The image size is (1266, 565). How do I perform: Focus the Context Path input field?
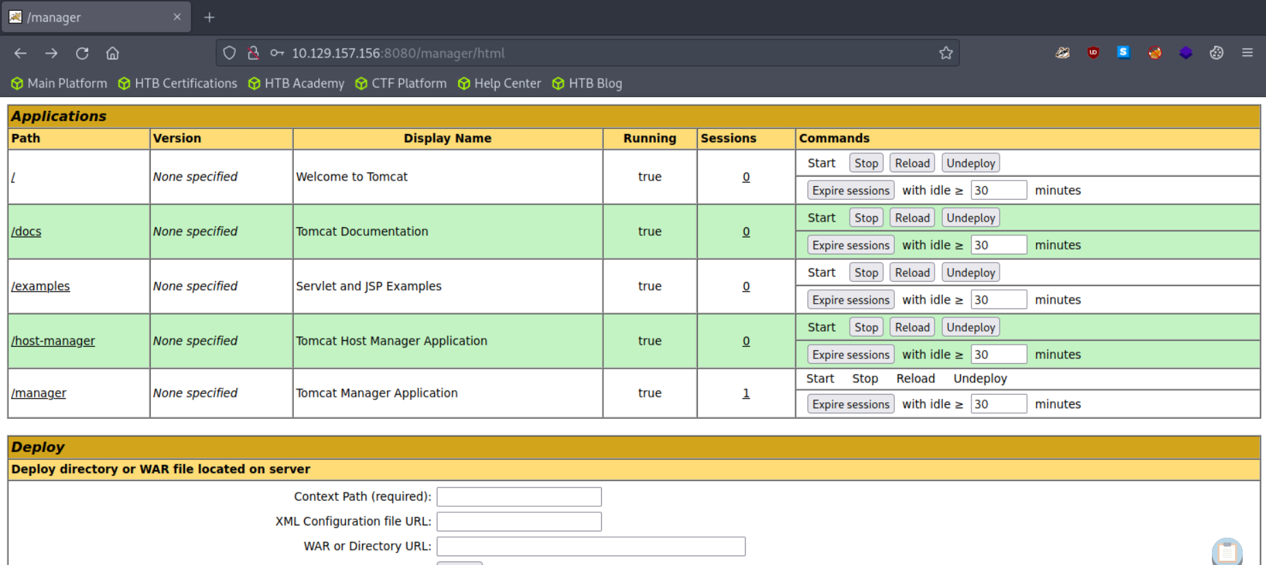[519, 497]
